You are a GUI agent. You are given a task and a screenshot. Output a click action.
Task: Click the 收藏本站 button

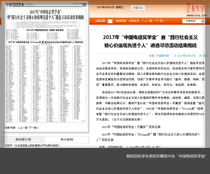[138, 8]
